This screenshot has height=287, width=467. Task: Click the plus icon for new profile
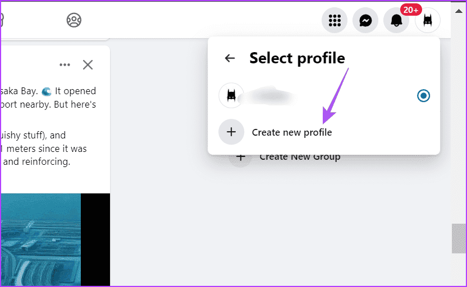(231, 132)
